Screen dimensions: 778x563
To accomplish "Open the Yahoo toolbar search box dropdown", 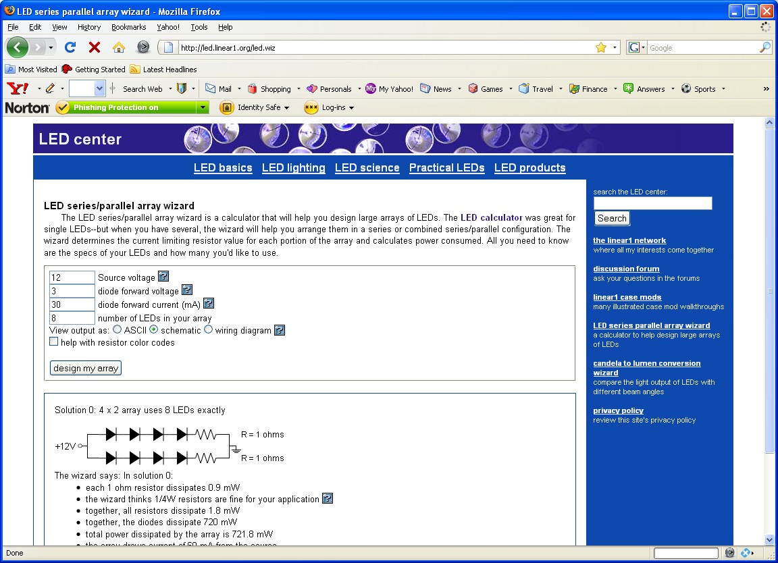I will [x=99, y=89].
